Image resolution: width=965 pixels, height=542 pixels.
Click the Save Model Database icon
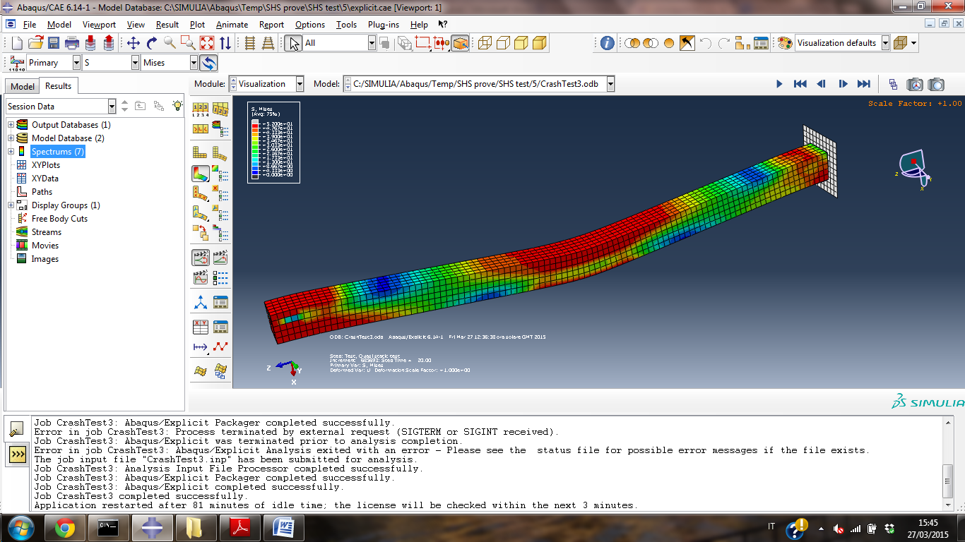coord(54,43)
